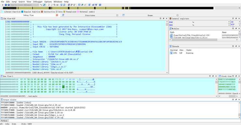Open the Jump menu
The width and height of the screenshot is (241, 125).
(14, 2)
